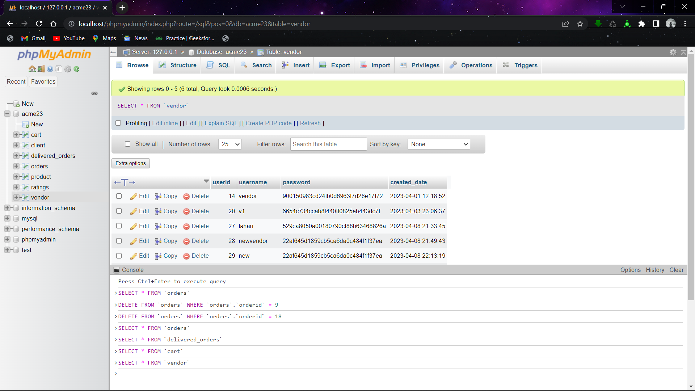
Task: Click inside the Search this table field
Action: tap(328, 144)
